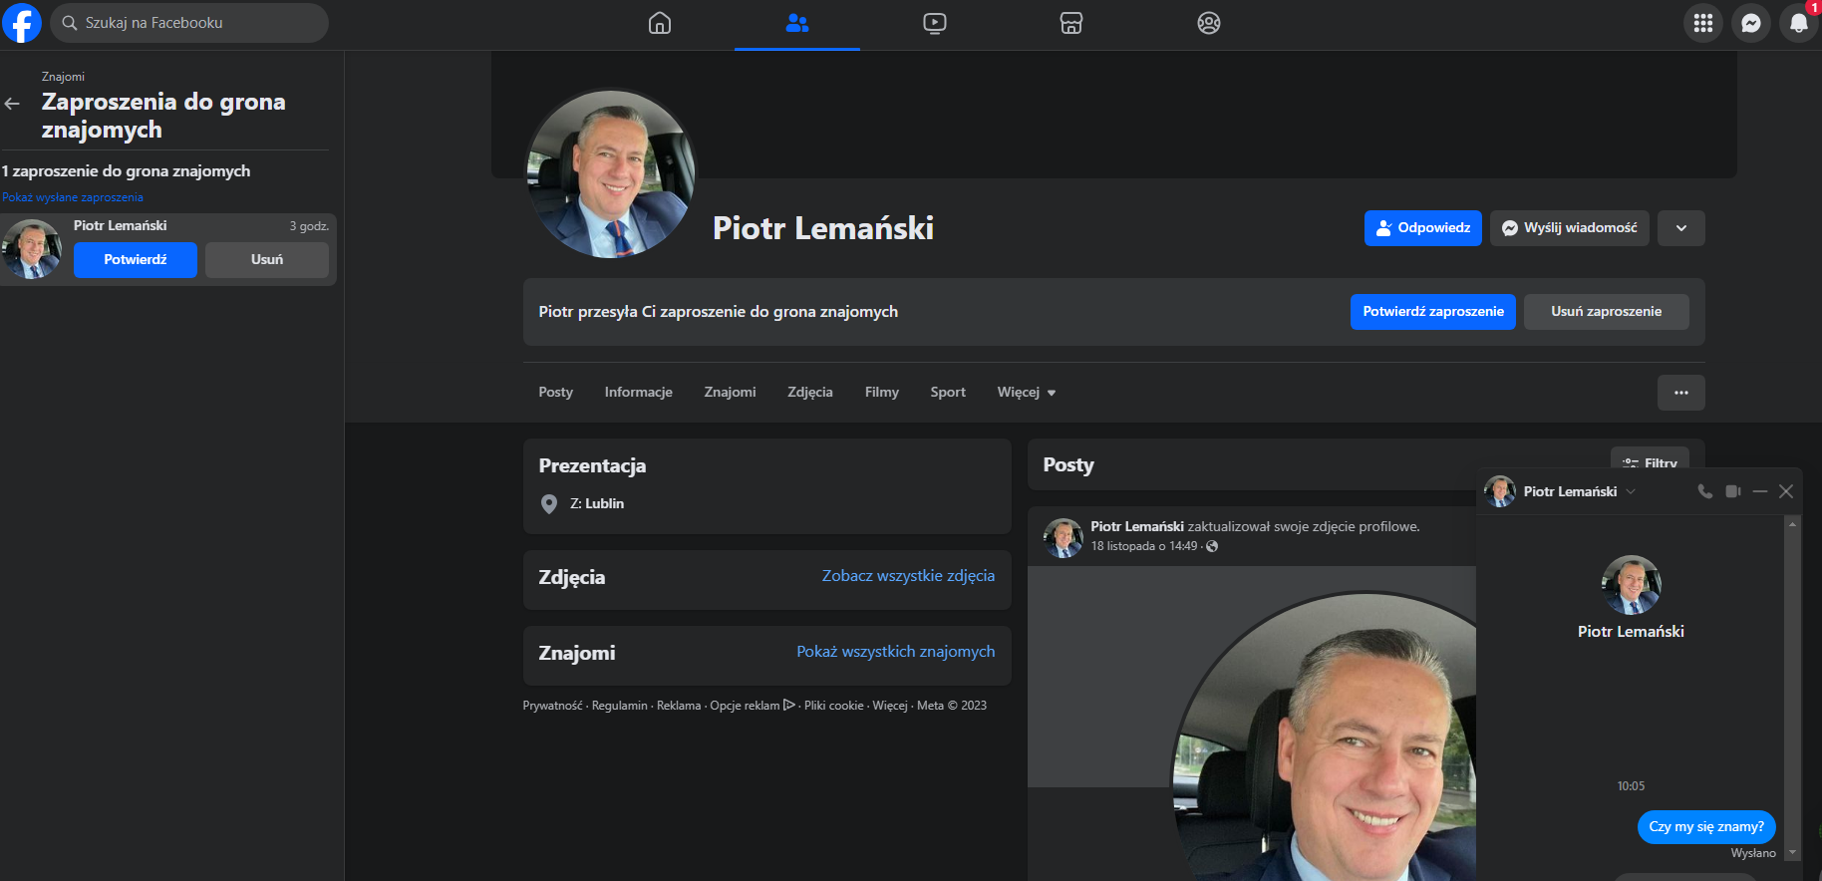Click Zobacz wszystkie zdjęcia link
The height and width of the screenshot is (881, 1822).
pyautogui.click(x=908, y=576)
